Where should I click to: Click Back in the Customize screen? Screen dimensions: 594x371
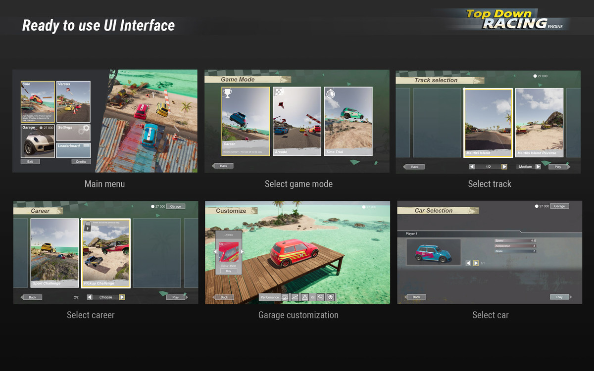coord(224,297)
